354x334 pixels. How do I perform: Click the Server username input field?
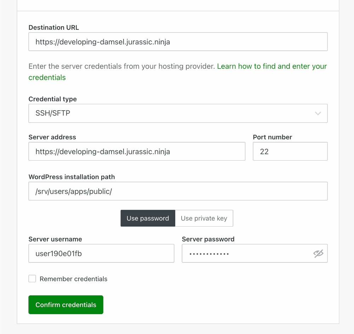click(x=101, y=254)
